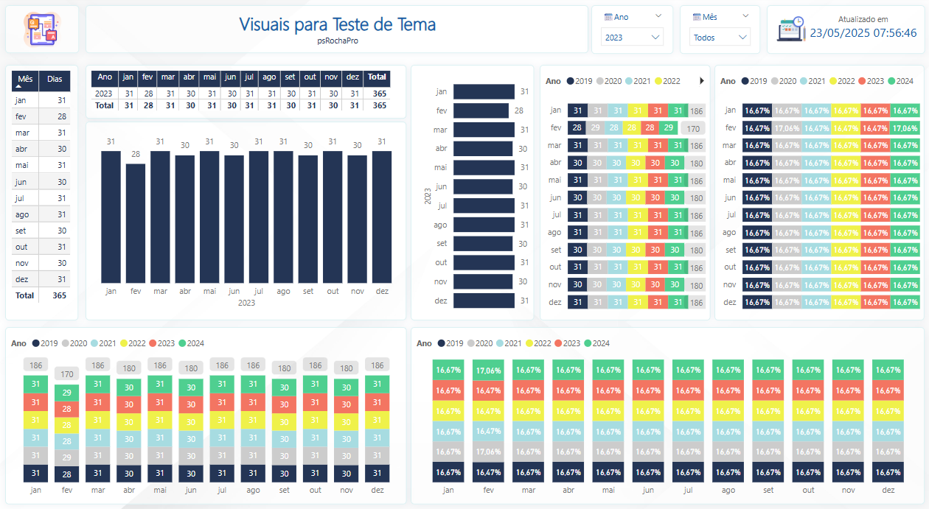The height and width of the screenshot is (509, 929).
Task: Click the fev column showing 28
Action: coord(136,223)
